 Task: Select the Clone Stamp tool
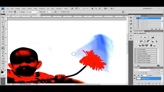point(3,37)
